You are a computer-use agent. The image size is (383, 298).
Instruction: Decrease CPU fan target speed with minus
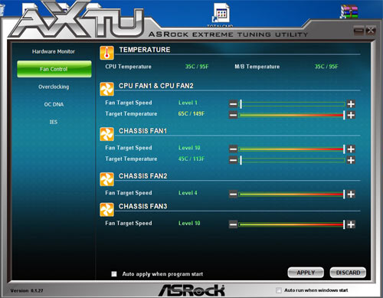[233, 104]
